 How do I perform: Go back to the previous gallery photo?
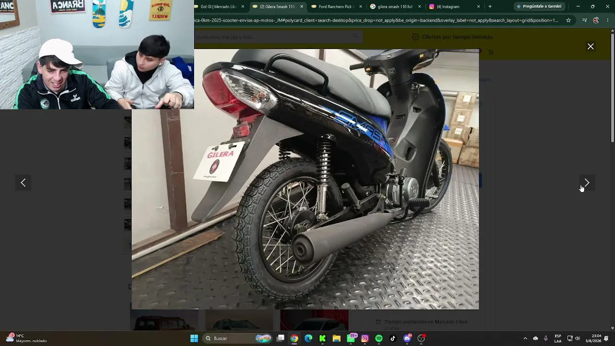click(23, 183)
